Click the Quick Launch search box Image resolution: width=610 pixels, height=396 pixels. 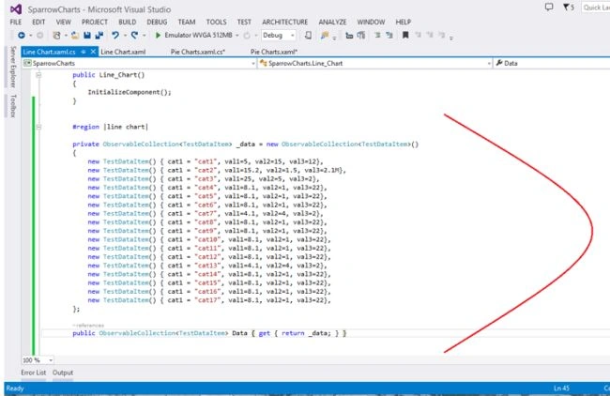[596, 8]
